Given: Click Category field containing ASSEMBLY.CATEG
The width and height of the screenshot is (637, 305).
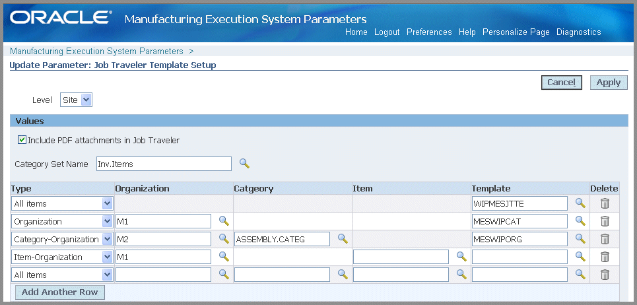Looking at the screenshot, I should (x=282, y=239).
